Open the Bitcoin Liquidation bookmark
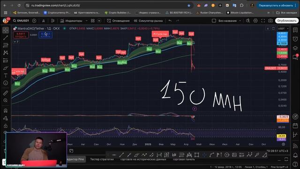The width and height of the screenshot is (300, 169). click(x=240, y=13)
